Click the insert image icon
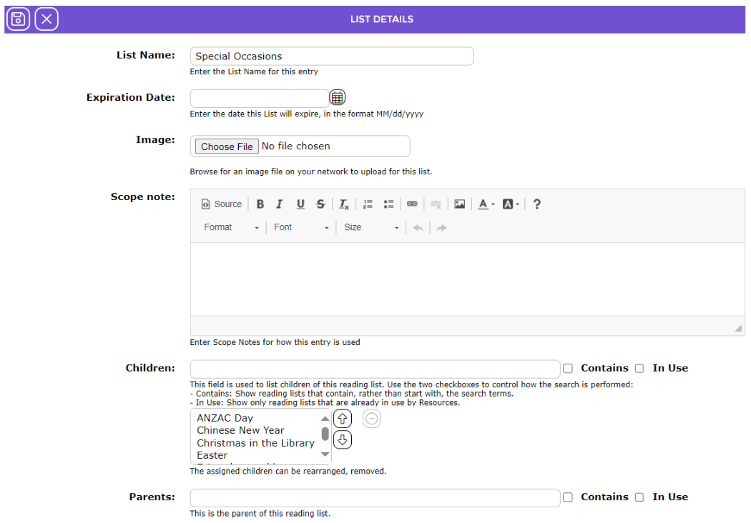This screenshot has width=751, height=523. point(460,204)
